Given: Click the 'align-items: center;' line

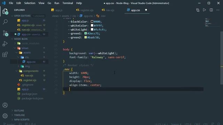Looking at the screenshot, I should 85,85.
